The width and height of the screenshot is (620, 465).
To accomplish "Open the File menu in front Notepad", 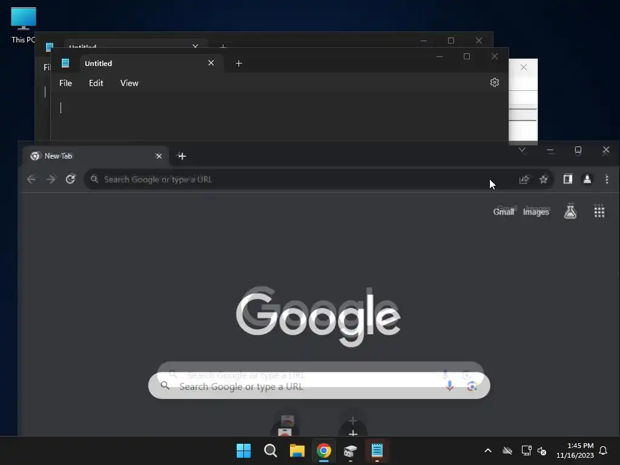I will 65,83.
